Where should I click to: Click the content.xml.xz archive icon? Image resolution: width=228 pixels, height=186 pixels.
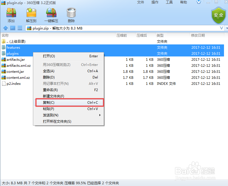point(4,78)
